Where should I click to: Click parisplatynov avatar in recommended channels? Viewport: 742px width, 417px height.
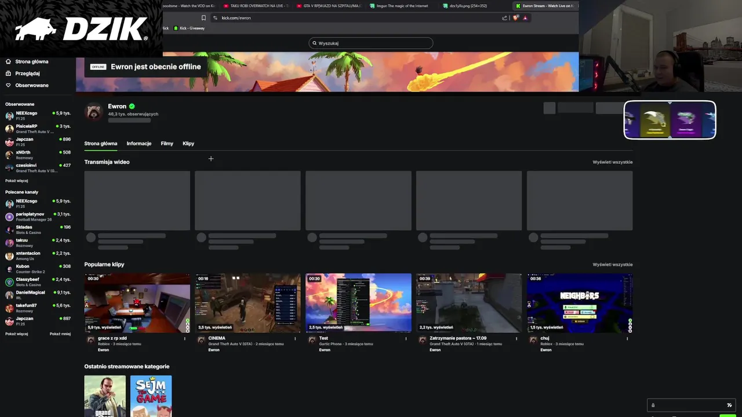tap(9, 217)
